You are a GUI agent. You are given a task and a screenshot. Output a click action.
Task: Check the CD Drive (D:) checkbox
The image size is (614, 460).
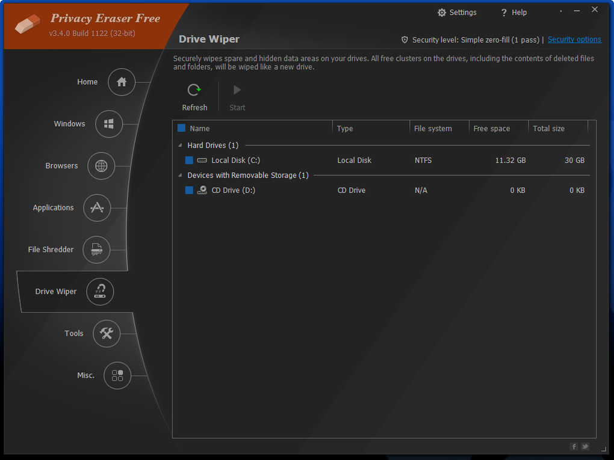coord(189,190)
